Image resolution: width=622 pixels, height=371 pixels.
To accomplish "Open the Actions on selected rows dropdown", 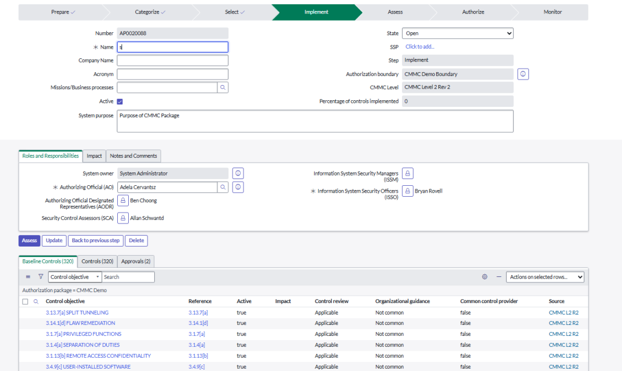I will point(545,277).
